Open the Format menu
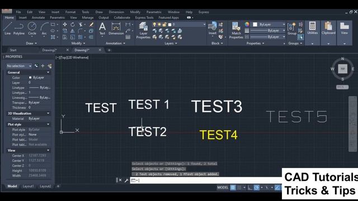 point(70,12)
